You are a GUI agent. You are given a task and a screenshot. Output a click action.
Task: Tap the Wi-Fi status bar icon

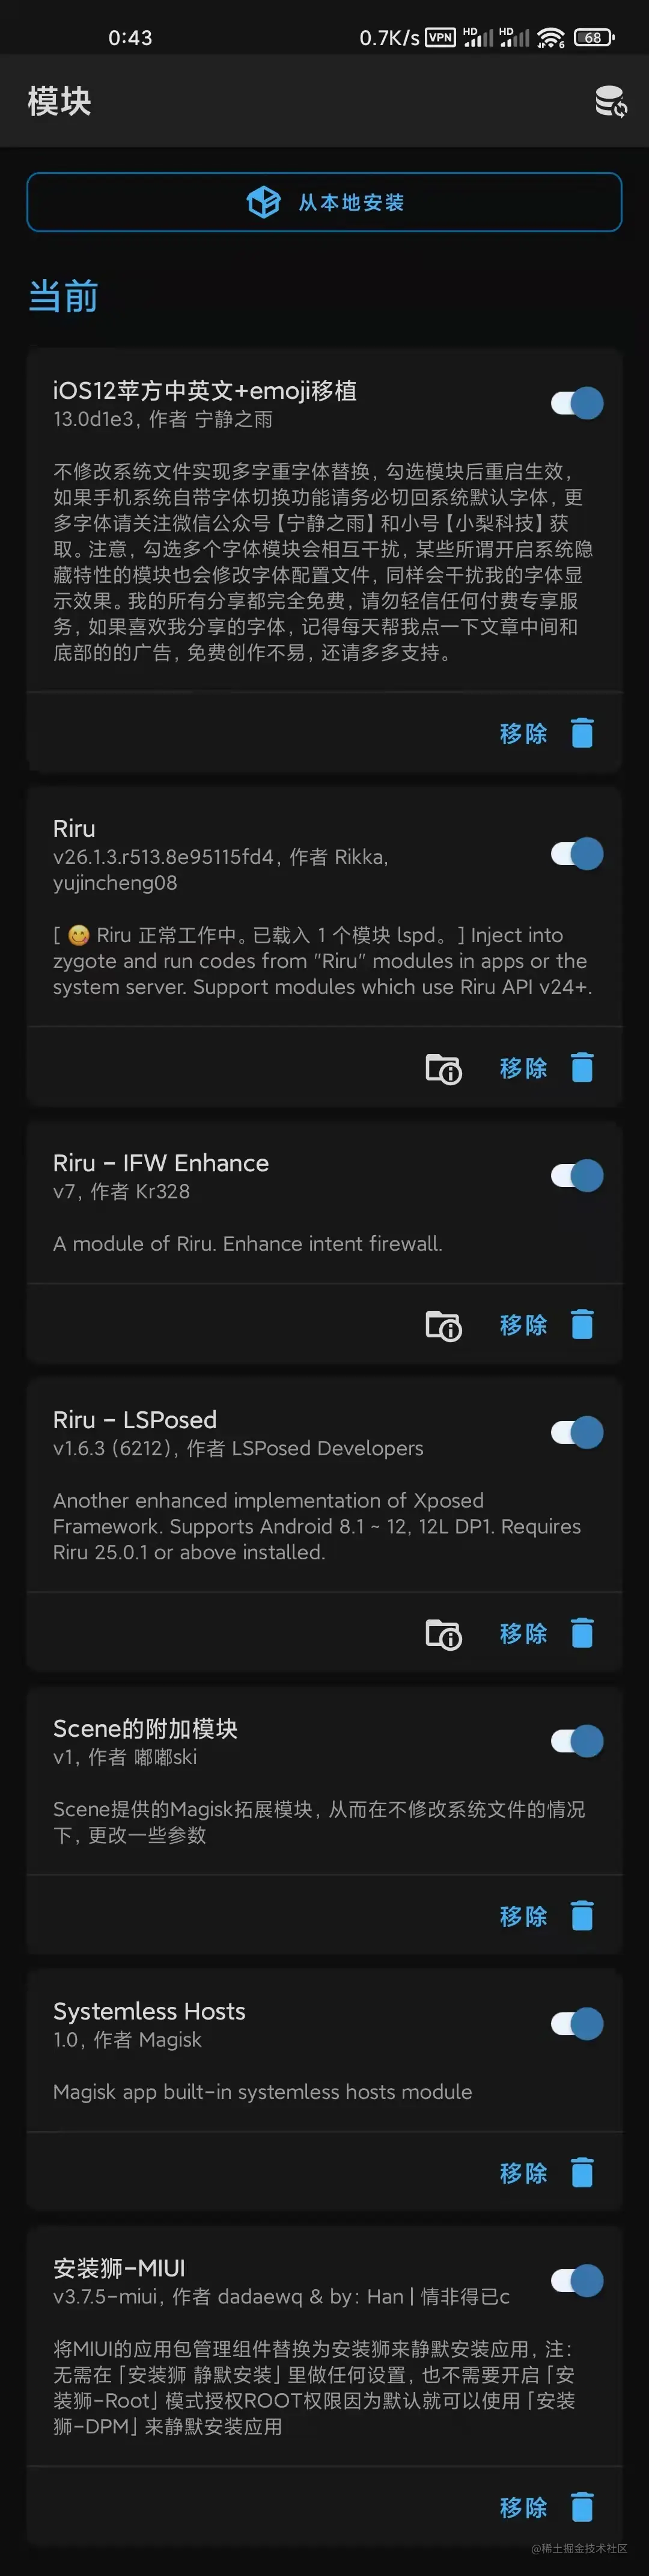tap(550, 38)
